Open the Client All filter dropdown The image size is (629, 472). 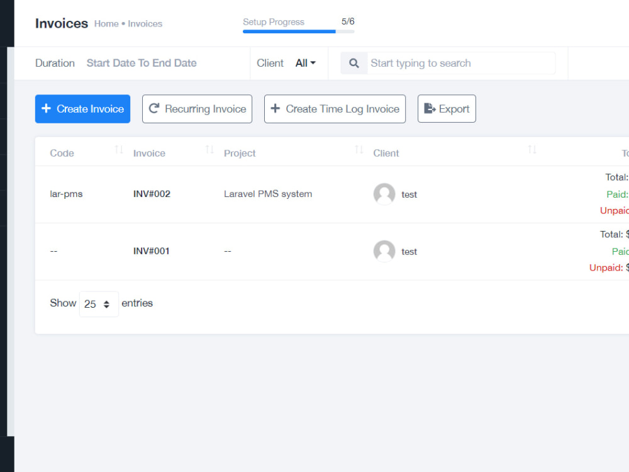point(306,63)
